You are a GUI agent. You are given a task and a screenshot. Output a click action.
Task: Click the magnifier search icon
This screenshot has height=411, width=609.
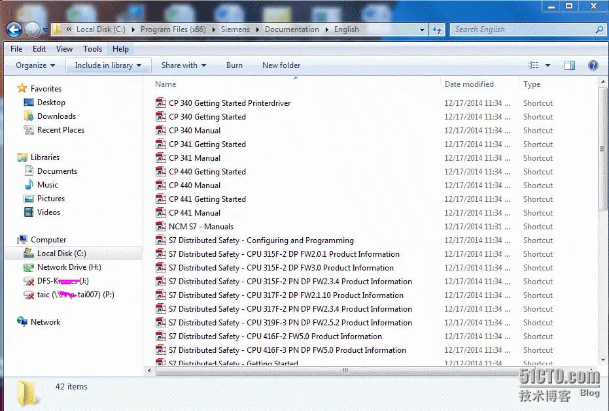pos(599,29)
